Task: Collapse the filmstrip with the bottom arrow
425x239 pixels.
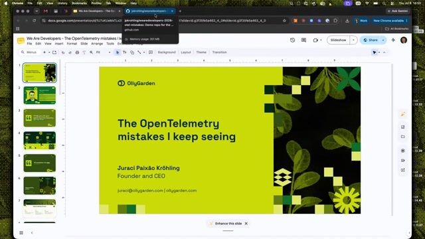Action: click(32, 233)
